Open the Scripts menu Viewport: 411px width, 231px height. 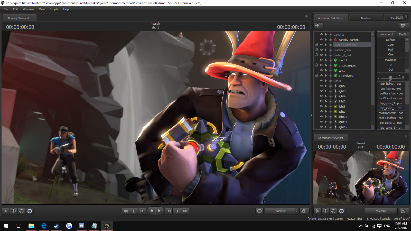[x=54, y=9]
